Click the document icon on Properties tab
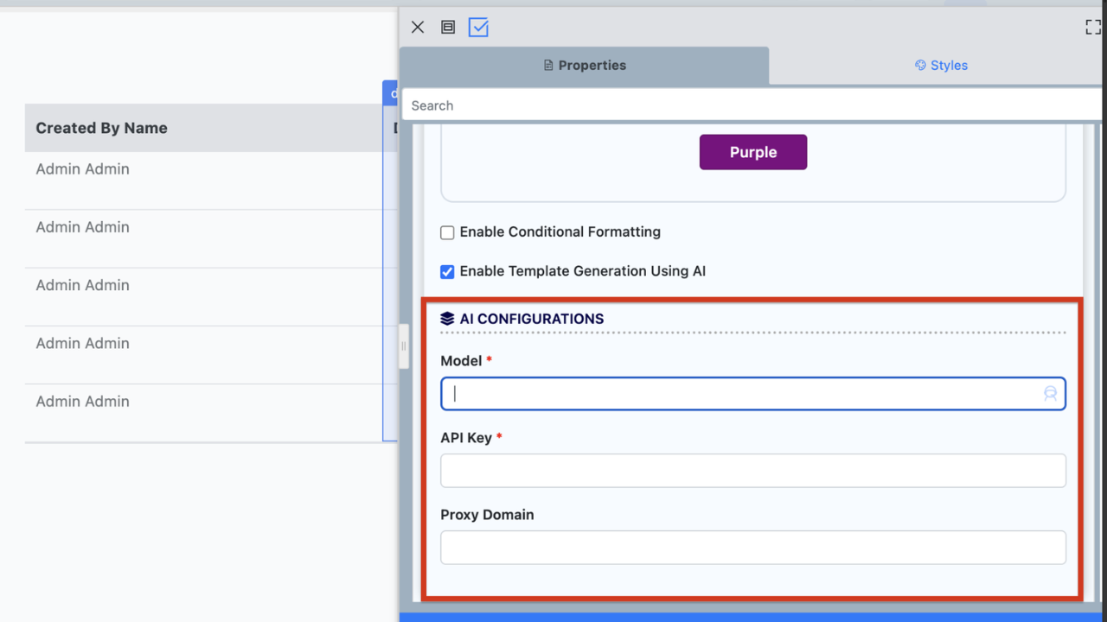Screen dimensions: 1107x622 [548, 66]
